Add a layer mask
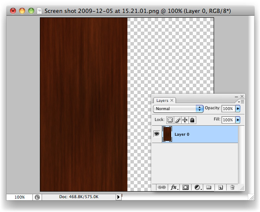The height and width of the screenshot is (212, 260). (x=185, y=187)
